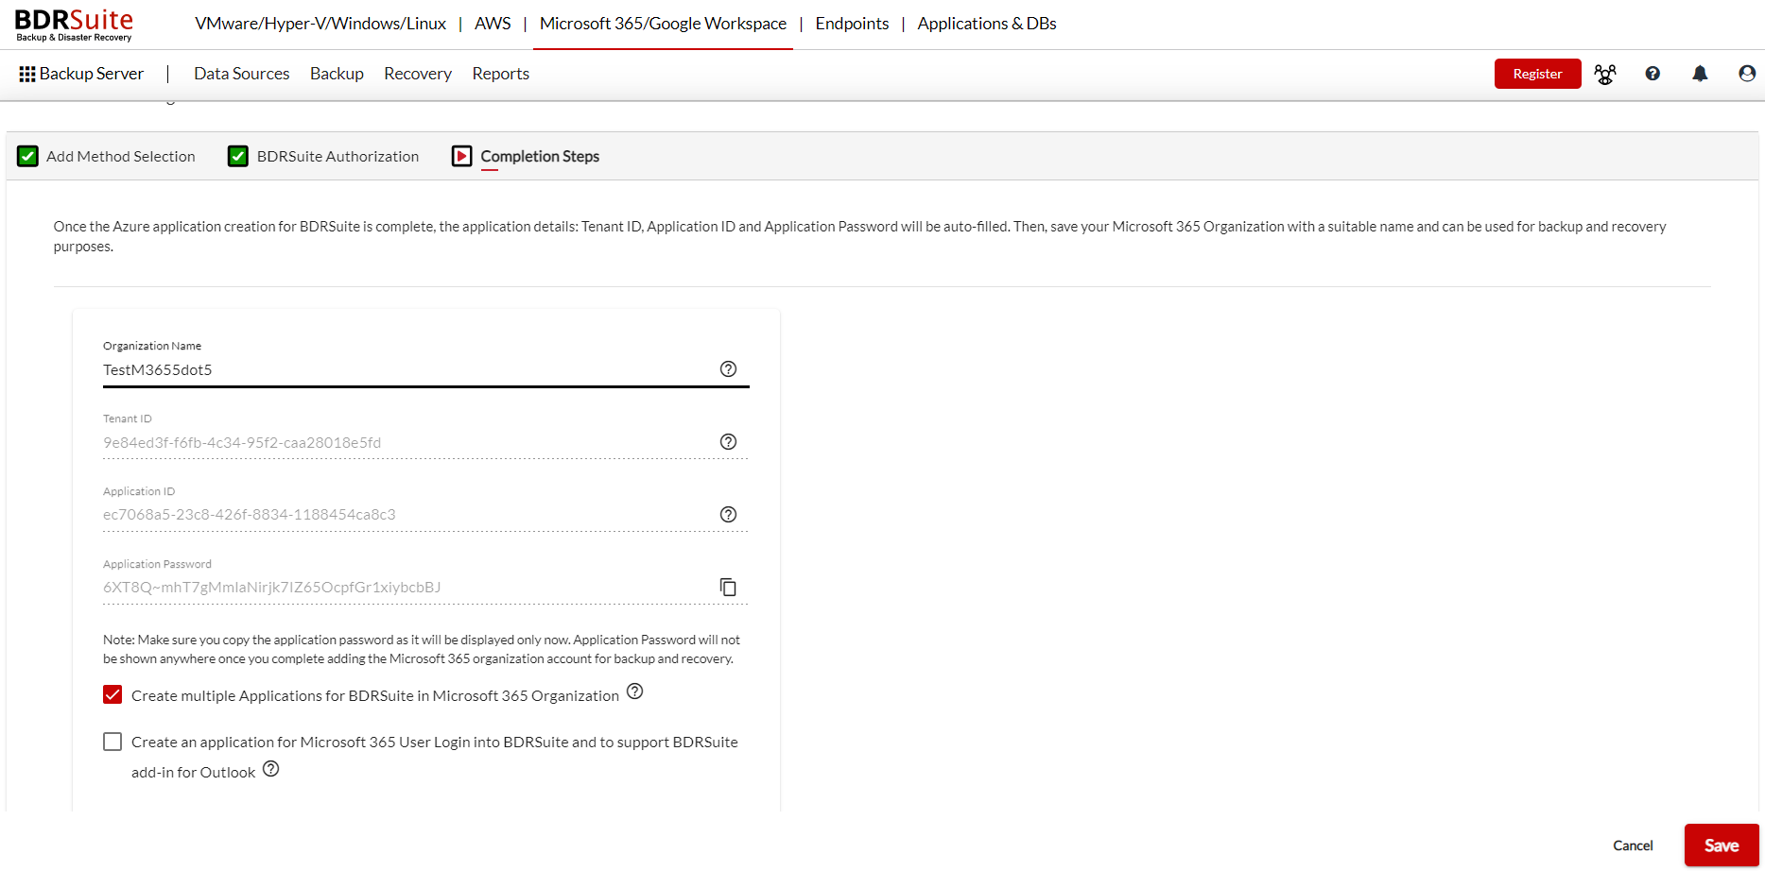Click the BDRSuite logo
Image resolution: width=1765 pixels, height=871 pixels.
tap(74, 25)
